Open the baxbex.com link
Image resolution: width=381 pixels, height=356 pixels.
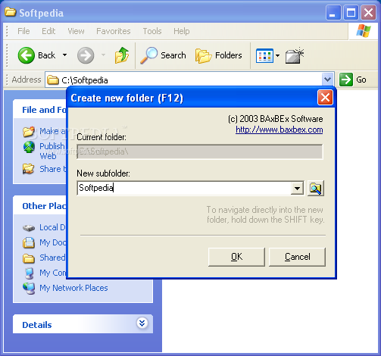click(x=279, y=130)
